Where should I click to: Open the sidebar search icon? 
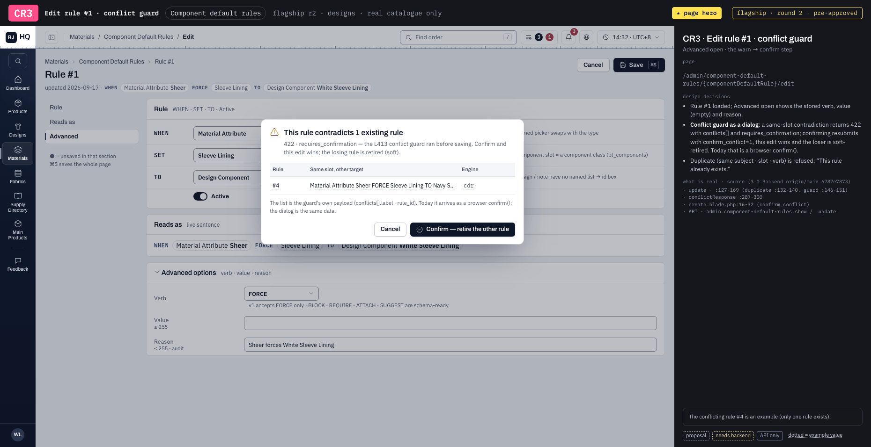pos(18,61)
